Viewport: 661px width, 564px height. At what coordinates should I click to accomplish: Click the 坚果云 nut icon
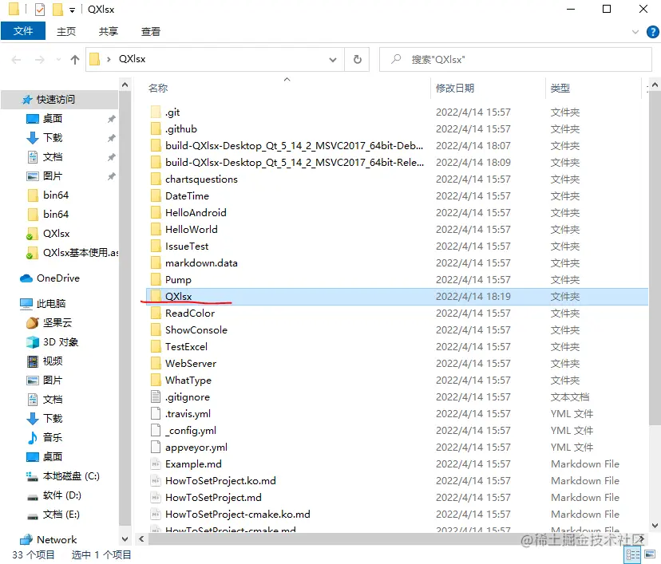pos(33,322)
